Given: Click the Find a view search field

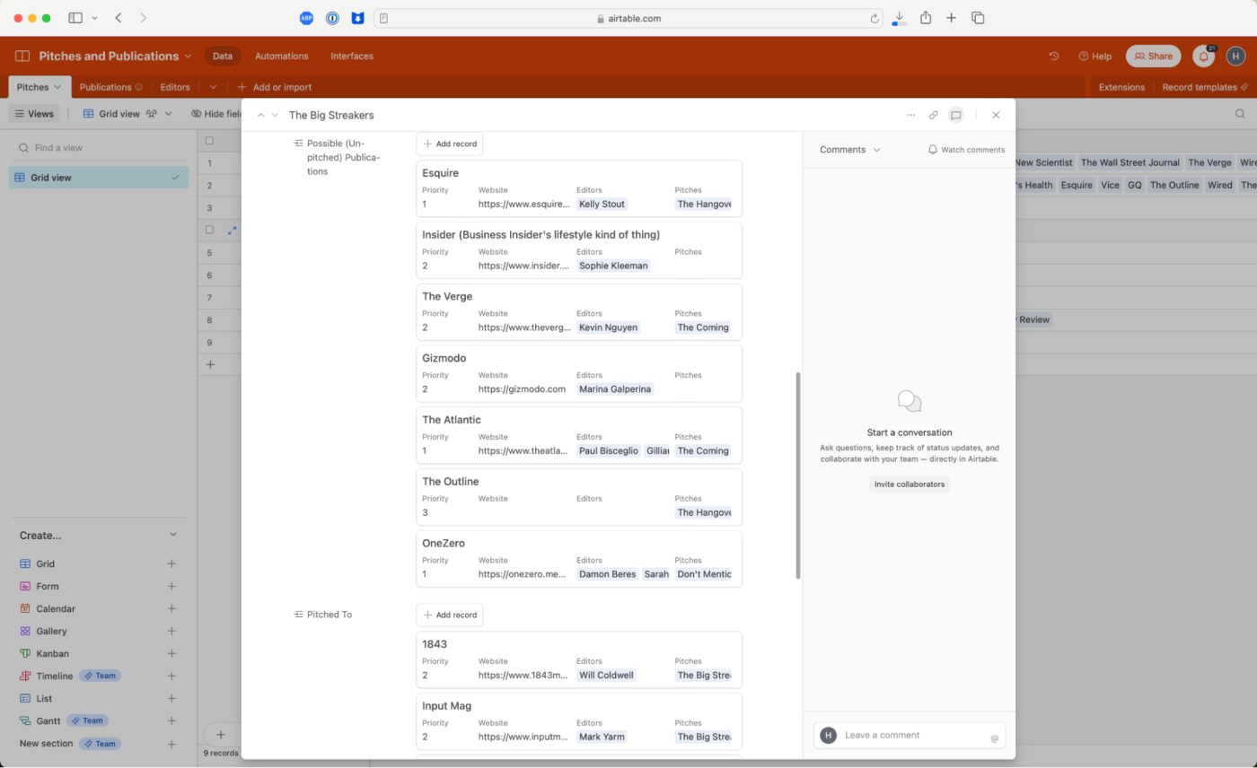Looking at the screenshot, I should pos(99,147).
